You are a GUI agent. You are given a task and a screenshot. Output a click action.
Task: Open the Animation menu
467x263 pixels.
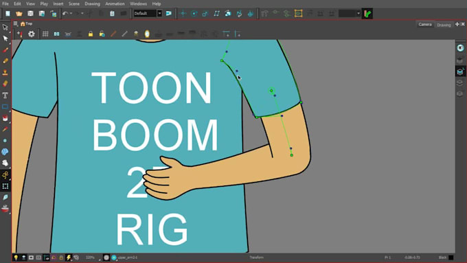pos(115,4)
